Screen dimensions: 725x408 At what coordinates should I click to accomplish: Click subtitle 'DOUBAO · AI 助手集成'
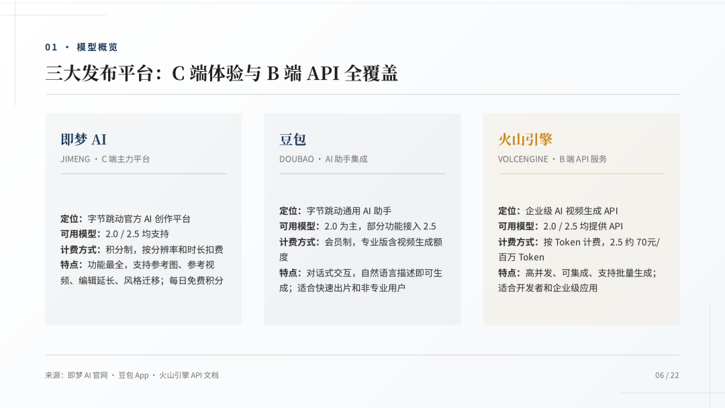(323, 159)
